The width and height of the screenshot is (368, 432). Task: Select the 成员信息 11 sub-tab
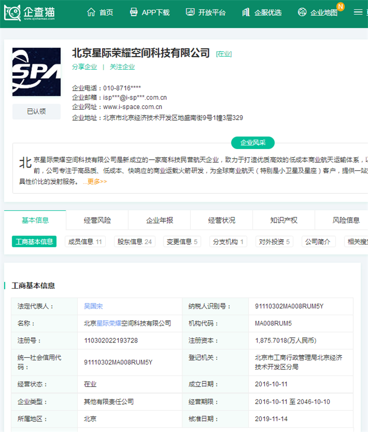pos(85,242)
